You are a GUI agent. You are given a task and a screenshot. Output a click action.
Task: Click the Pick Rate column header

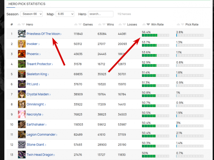[x=192, y=24]
